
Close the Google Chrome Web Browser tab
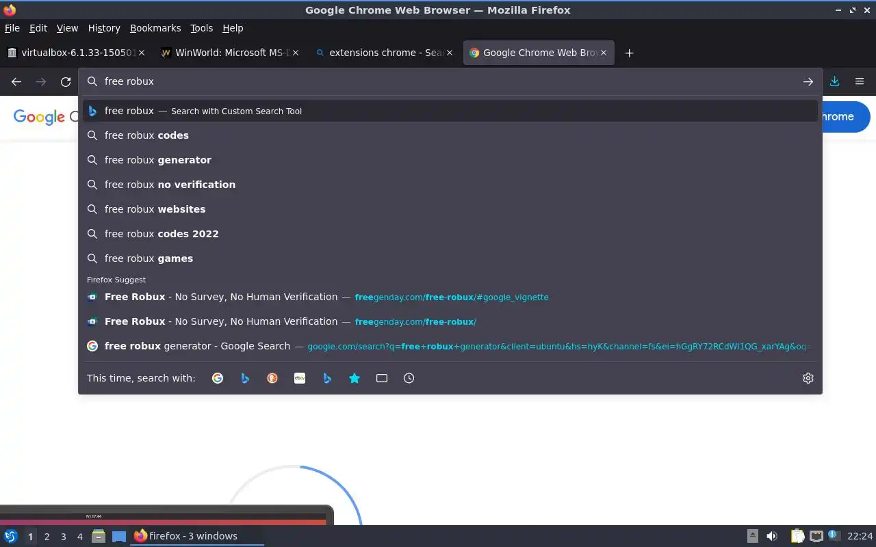604,53
